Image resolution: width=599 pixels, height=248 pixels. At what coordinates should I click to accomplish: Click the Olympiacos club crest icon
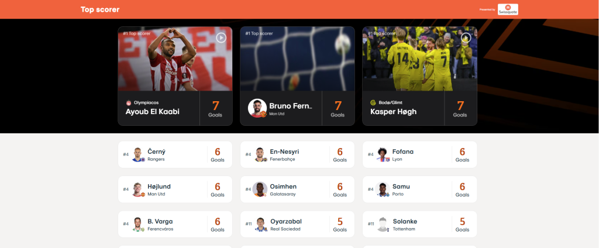coord(129,102)
